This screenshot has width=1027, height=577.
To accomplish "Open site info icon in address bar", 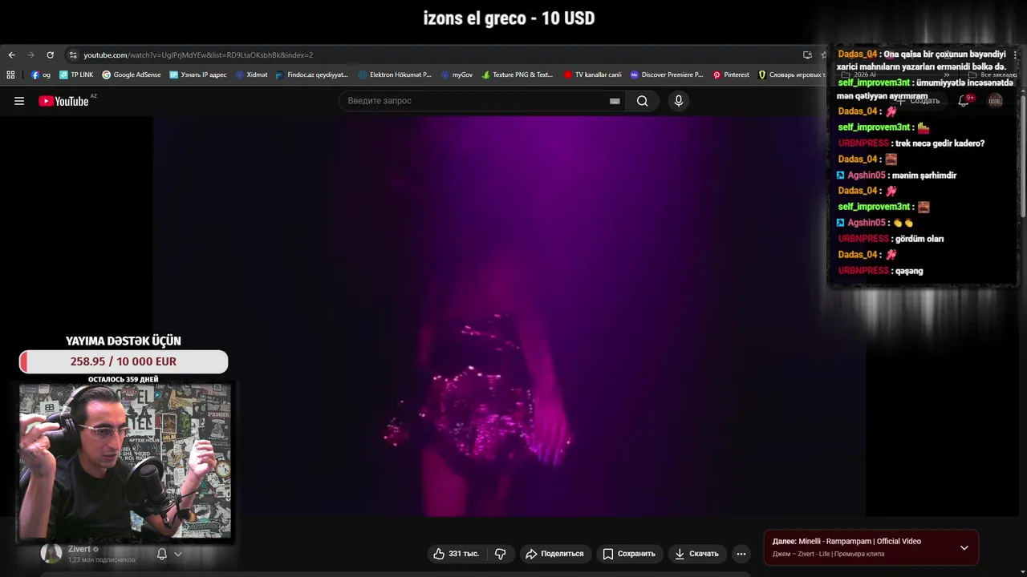I will [73, 55].
